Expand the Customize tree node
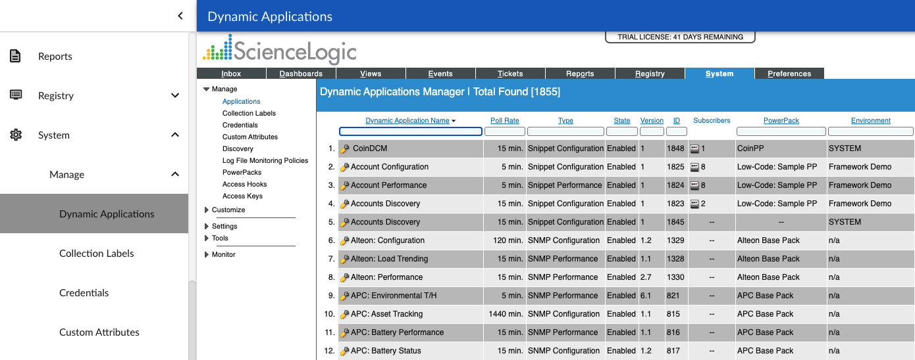The image size is (915, 360). [x=206, y=210]
